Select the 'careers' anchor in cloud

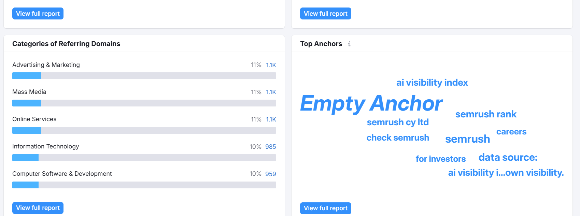511,132
